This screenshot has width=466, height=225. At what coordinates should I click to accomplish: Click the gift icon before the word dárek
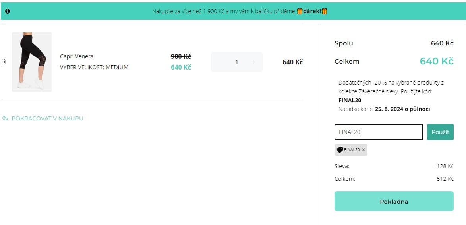coord(300,11)
